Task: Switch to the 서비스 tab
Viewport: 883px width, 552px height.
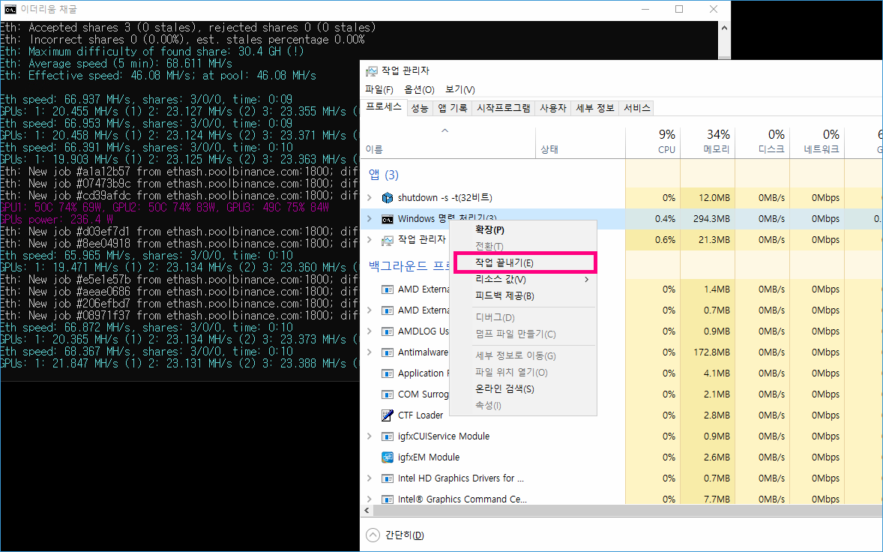Action: [637, 108]
